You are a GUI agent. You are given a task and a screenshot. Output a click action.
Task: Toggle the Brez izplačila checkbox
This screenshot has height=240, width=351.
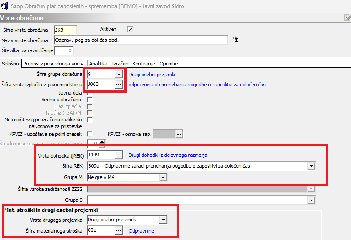click(89, 106)
